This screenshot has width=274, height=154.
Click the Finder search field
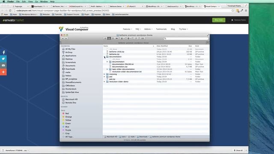186,38
